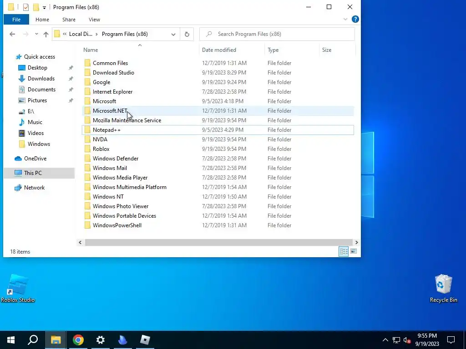
Task: Select Network in navigation pane
Action: [x=34, y=188]
